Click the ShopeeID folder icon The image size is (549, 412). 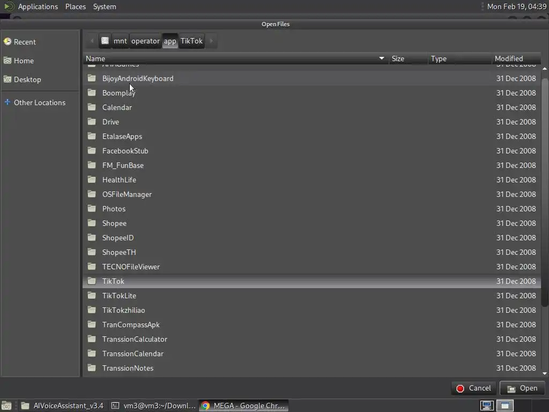pos(92,238)
